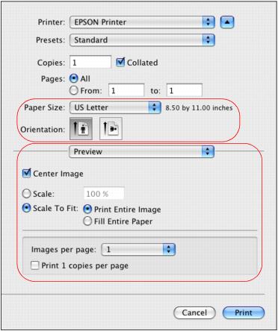This screenshot has height=331, width=278.
Task: Open the Printer dropdown showing EPSON Printer
Action: coord(142,22)
